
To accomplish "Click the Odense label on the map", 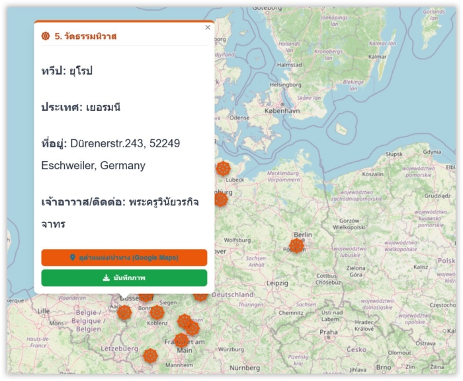I will click(x=239, y=118).
